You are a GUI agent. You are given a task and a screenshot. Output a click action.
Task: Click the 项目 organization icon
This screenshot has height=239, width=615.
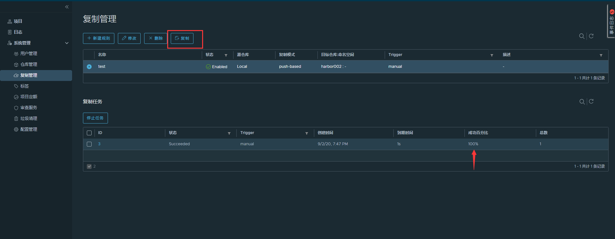click(x=10, y=21)
